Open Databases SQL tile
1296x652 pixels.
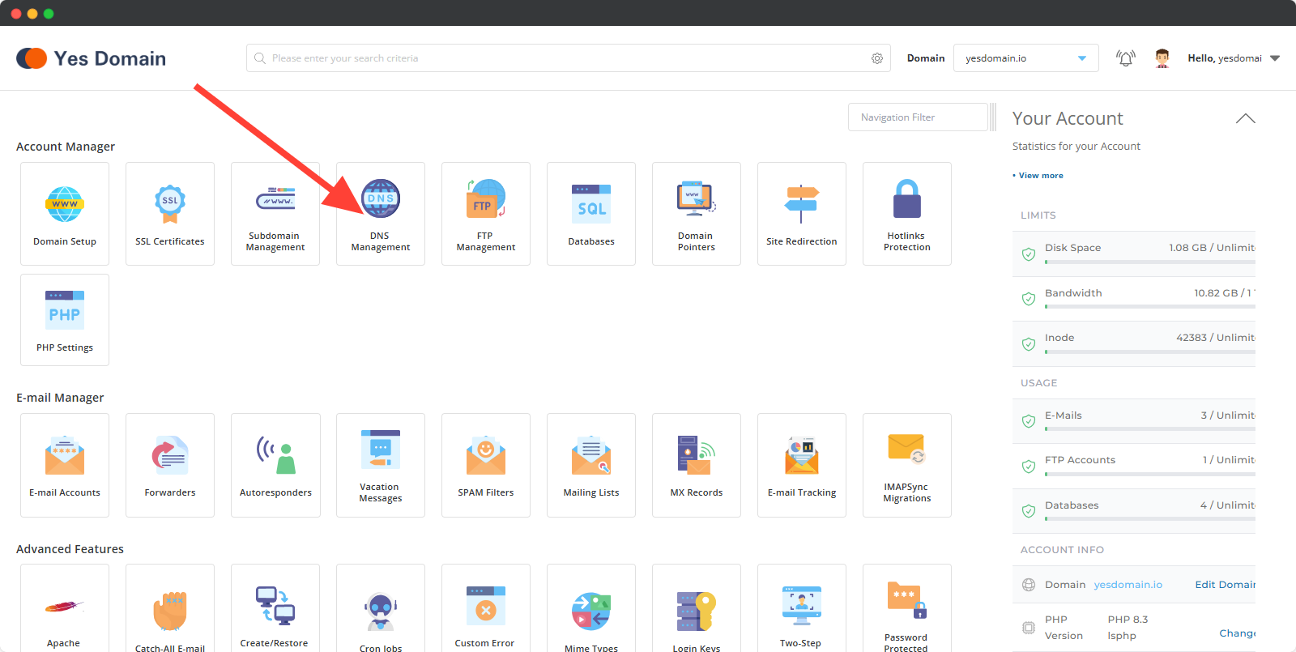591,214
